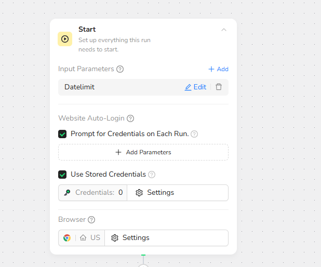Click Input Parameters help icon

point(120,69)
